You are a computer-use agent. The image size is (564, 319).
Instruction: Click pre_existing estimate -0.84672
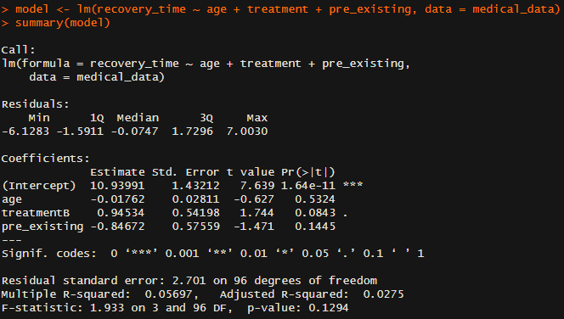pyautogui.click(x=117, y=227)
